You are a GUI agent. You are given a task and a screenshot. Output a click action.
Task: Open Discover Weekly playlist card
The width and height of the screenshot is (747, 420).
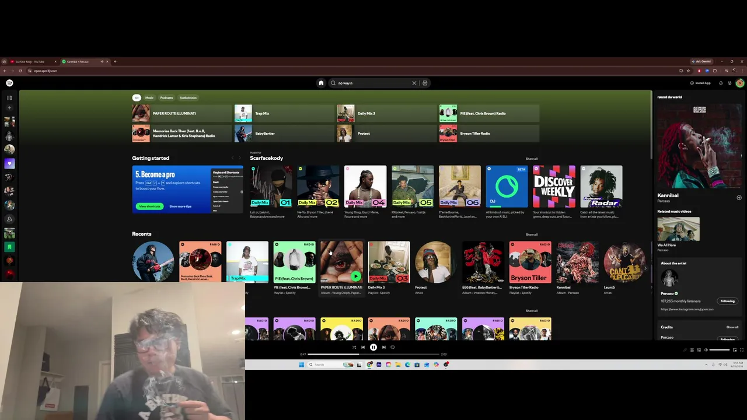554,192
